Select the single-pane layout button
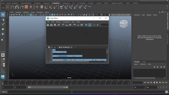Viewport: 169px width, 95px height. tap(3, 55)
